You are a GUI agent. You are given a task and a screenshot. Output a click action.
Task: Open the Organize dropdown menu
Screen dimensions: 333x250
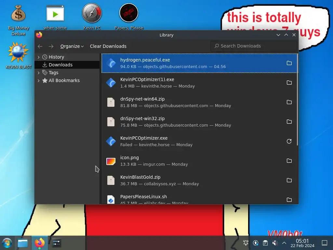pyautogui.click(x=72, y=46)
